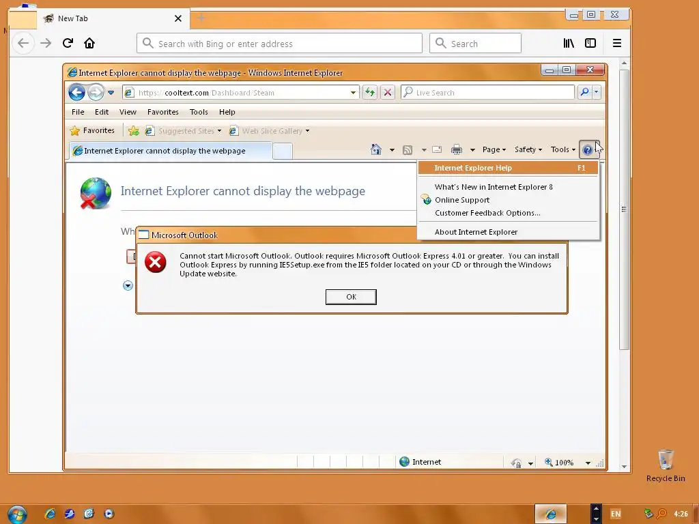The width and height of the screenshot is (699, 524).
Task: Click the 100% zoom level button
Action: pyautogui.click(x=560, y=463)
